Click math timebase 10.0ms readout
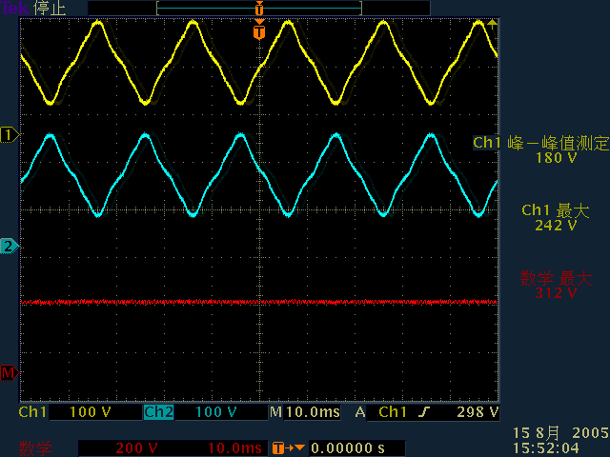Screen dimensions: 610x457 click(x=234, y=448)
